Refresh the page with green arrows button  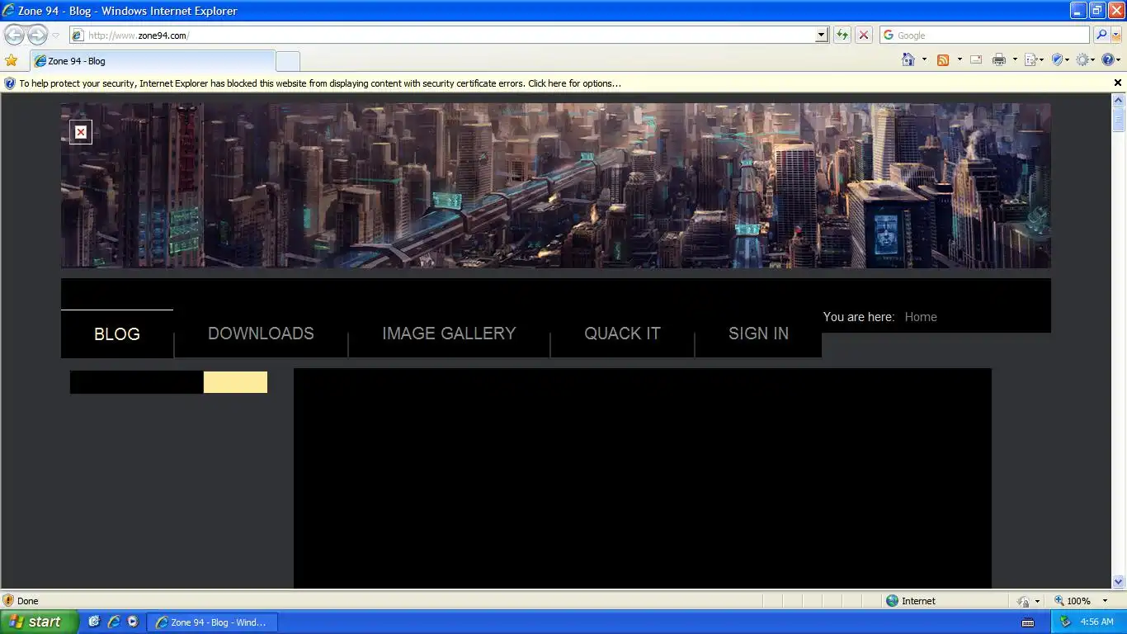pyautogui.click(x=842, y=35)
